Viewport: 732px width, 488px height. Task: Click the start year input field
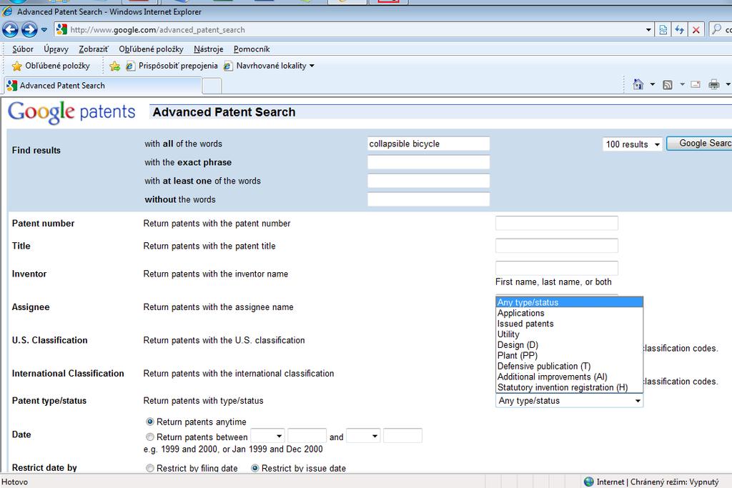[307, 436]
